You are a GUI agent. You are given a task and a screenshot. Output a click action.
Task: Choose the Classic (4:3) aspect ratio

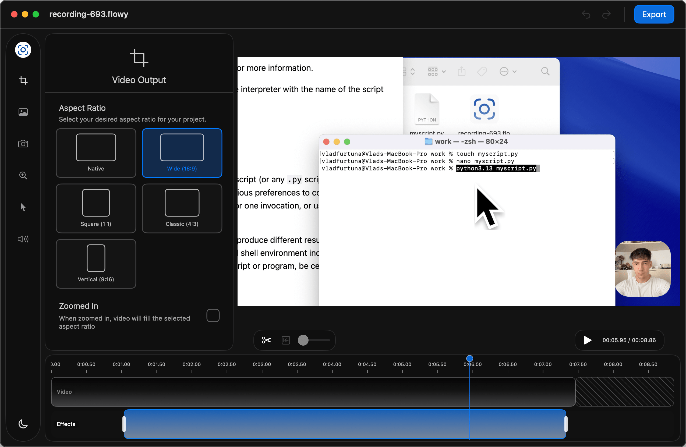point(182,208)
